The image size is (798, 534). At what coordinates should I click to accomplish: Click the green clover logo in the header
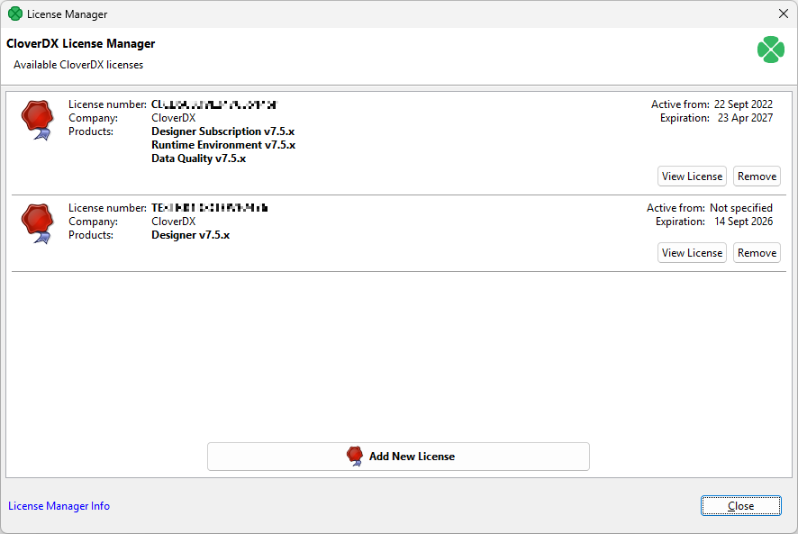770,50
